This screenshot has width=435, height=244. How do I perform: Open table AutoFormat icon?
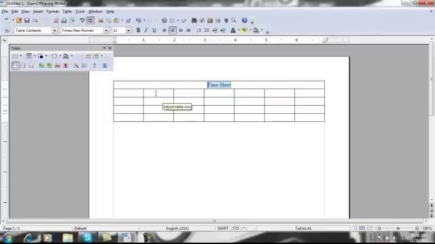coord(76,66)
